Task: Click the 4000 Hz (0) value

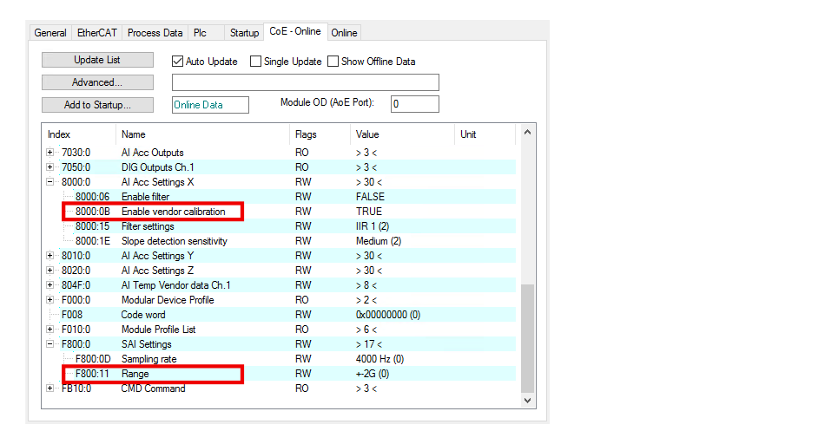Action: 379,359
